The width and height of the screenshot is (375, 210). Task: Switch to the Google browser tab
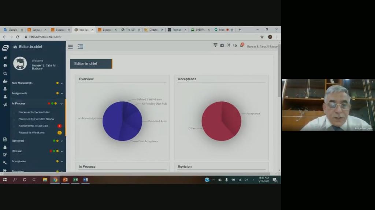[12, 30]
